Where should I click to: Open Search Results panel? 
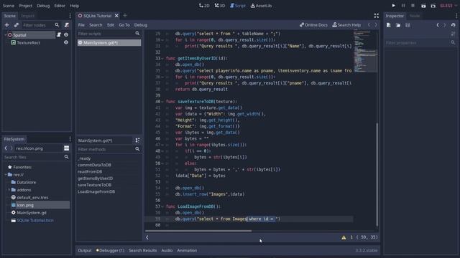[142, 250]
